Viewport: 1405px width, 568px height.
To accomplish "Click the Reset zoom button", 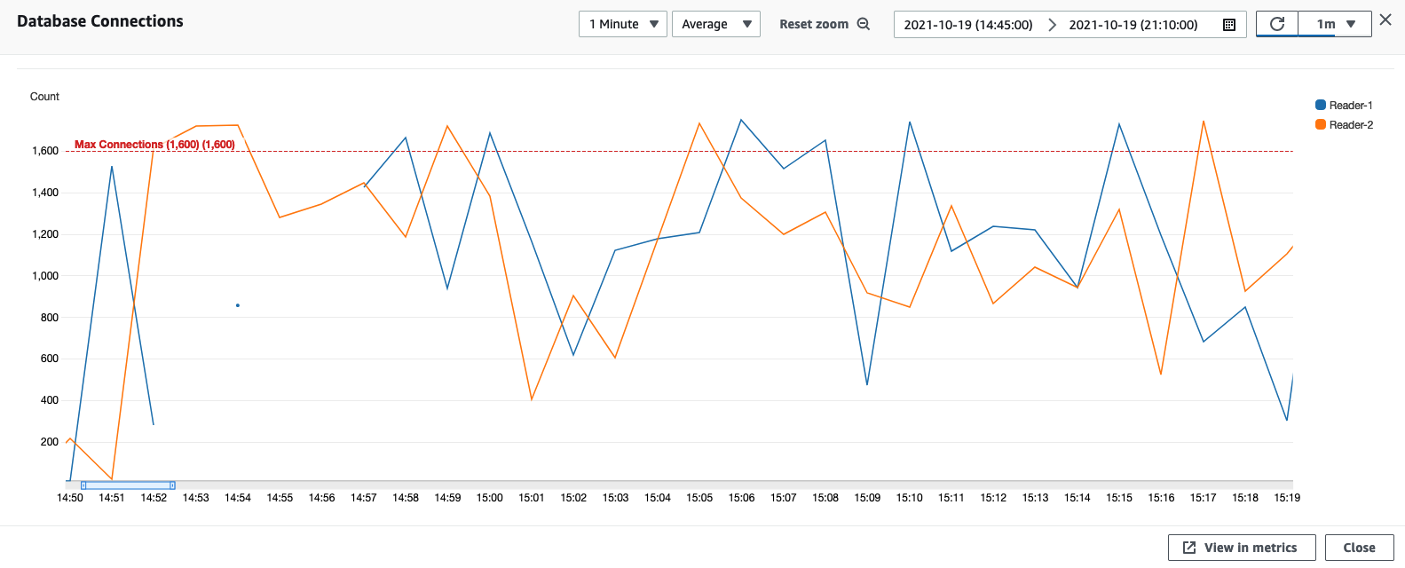I will [x=814, y=24].
